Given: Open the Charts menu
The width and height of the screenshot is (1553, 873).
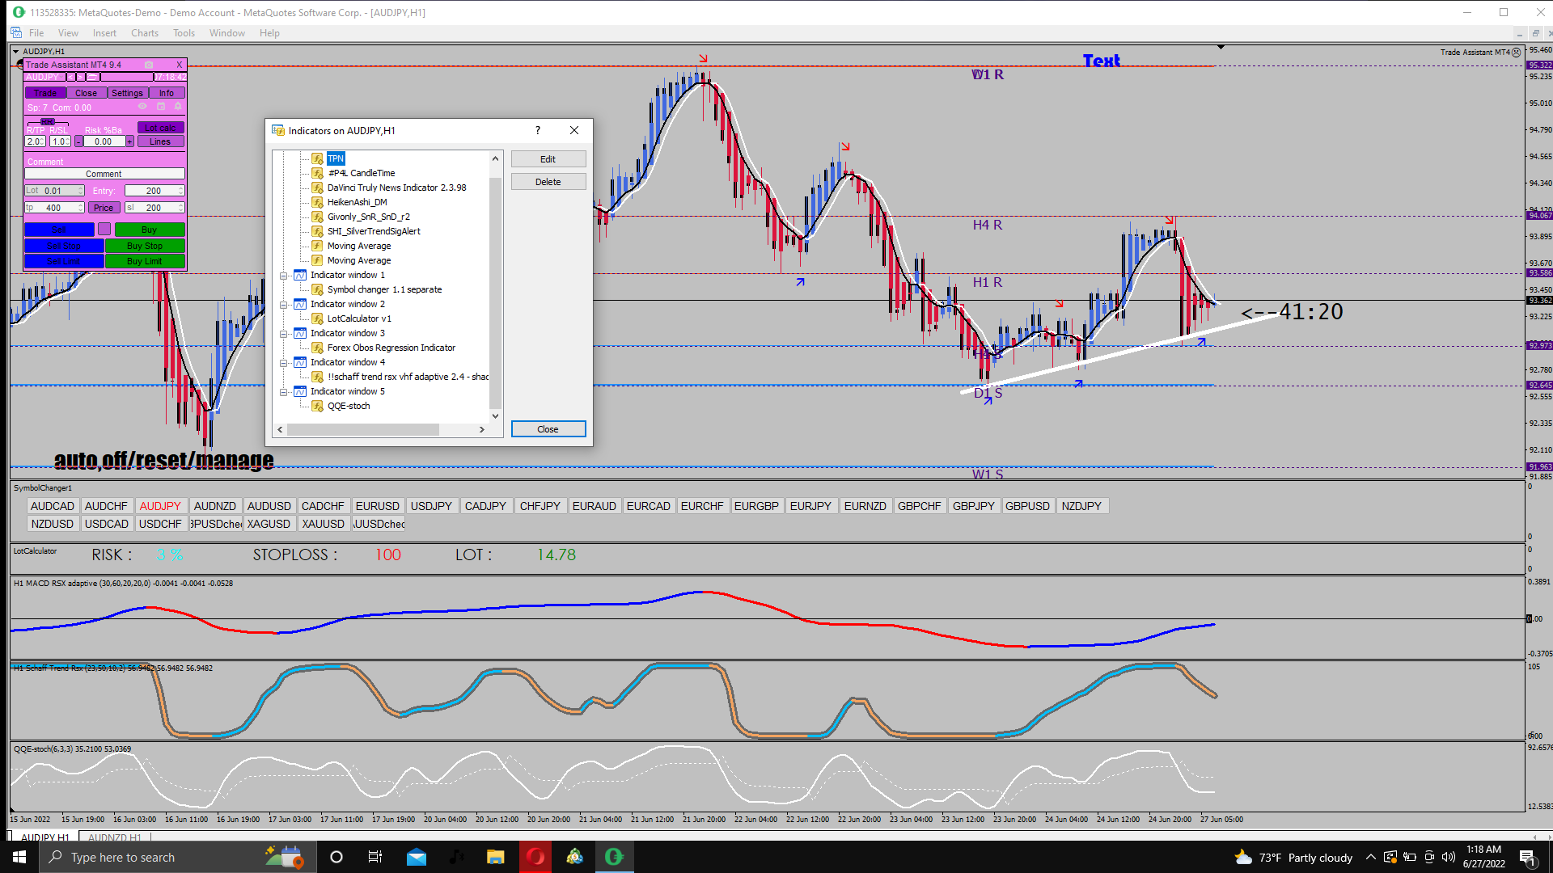Looking at the screenshot, I should (144, 33).
